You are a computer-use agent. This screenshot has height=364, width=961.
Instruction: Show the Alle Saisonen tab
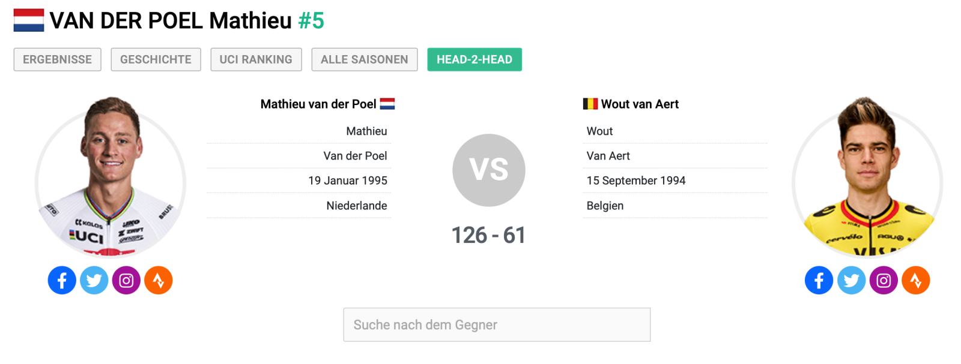(x=365, y=59)
